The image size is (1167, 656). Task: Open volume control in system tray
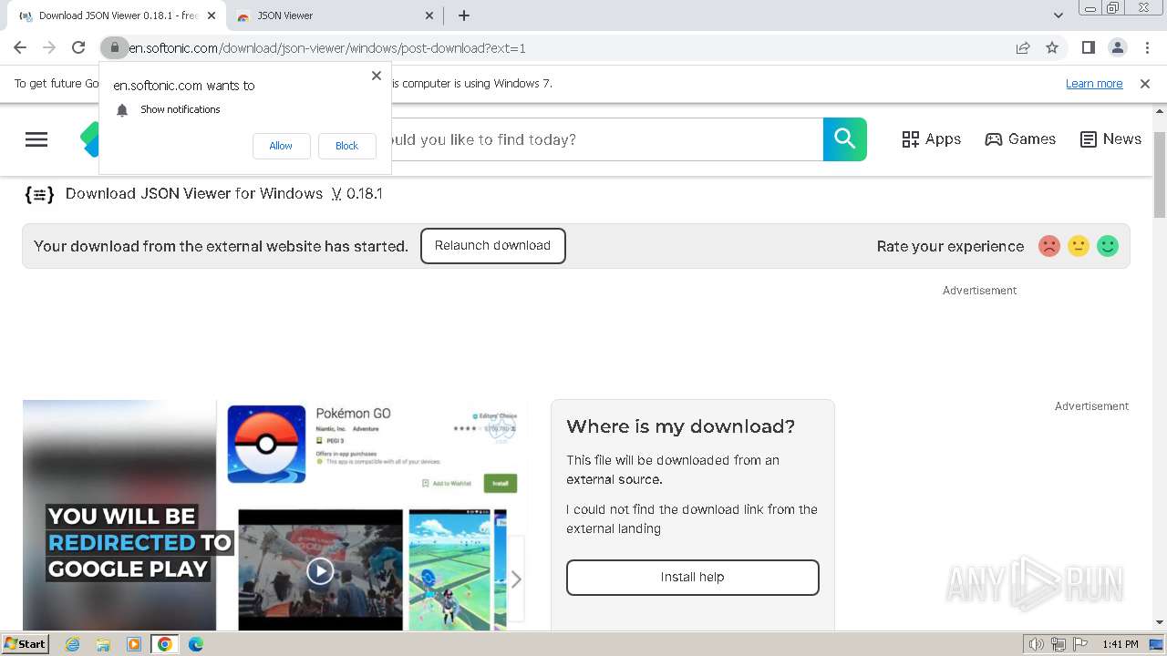coord(1037,644)
